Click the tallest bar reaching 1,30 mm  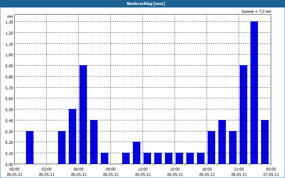(x=254, y=93)
